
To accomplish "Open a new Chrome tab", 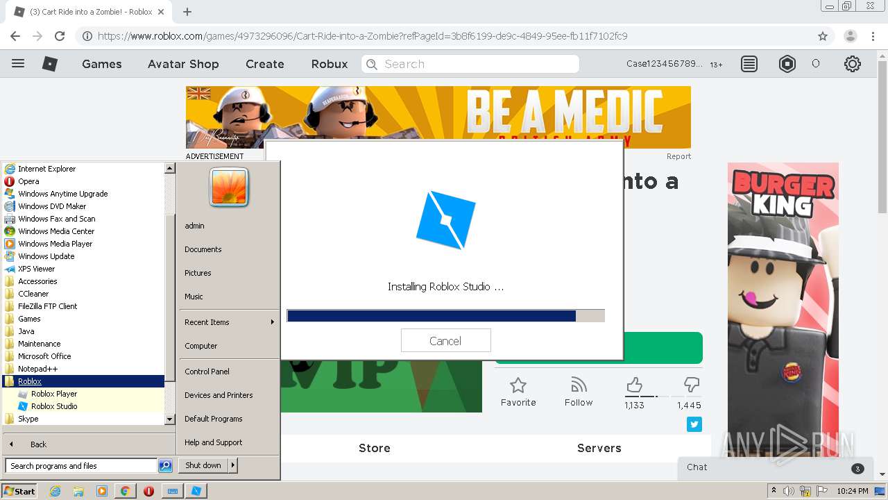I will tap(187, 12).
